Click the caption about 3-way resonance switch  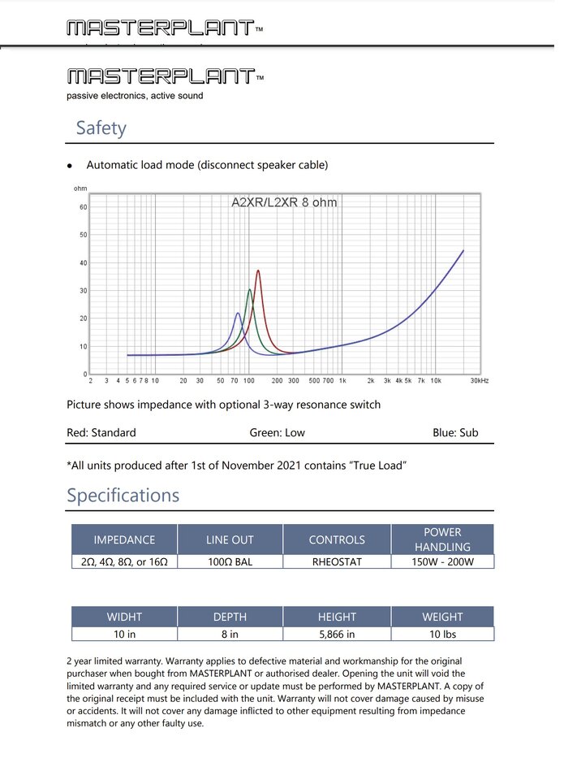click(x=224, y=405)
